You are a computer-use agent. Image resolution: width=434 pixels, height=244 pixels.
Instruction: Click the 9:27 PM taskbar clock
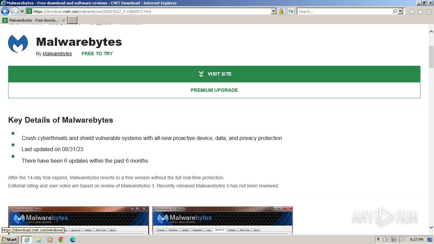click(x=416, y=240)
